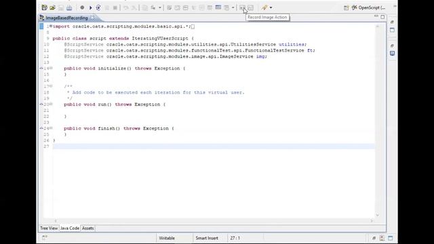
Task: Click 'finish()' in the method declaration
Action: coord(109,128)
